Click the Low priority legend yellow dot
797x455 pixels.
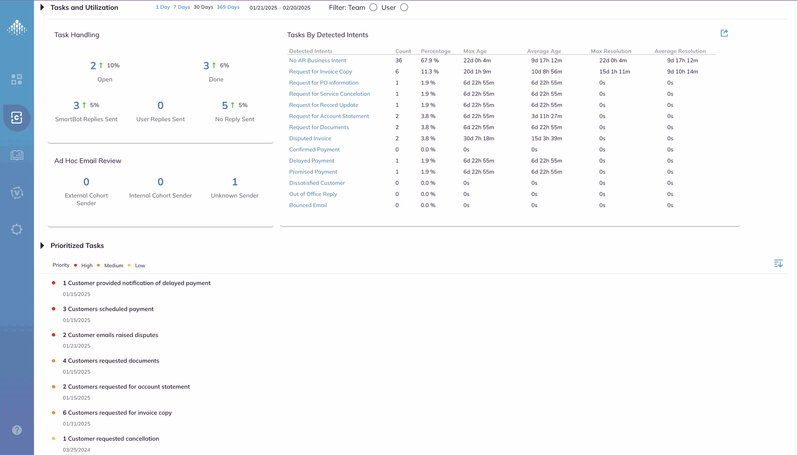pyautogui.click(x=130, y=265)
